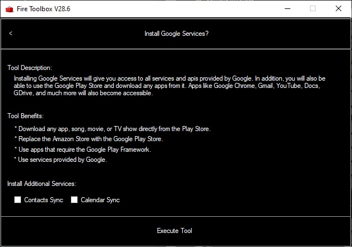
Task: Minimize the Fire Toolbox window
Action: click(x=288, y=9)
